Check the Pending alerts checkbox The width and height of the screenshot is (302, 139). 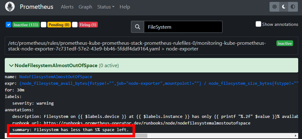click(x=44, y=25)
